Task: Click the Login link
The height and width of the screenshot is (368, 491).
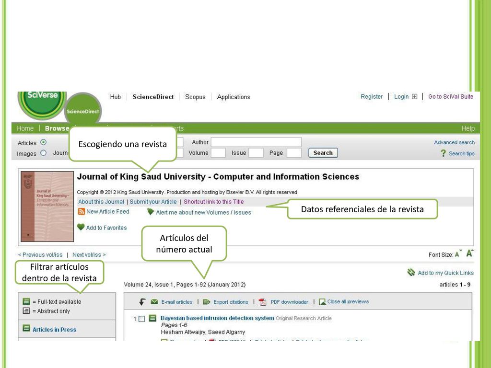Action: point(401,97)
